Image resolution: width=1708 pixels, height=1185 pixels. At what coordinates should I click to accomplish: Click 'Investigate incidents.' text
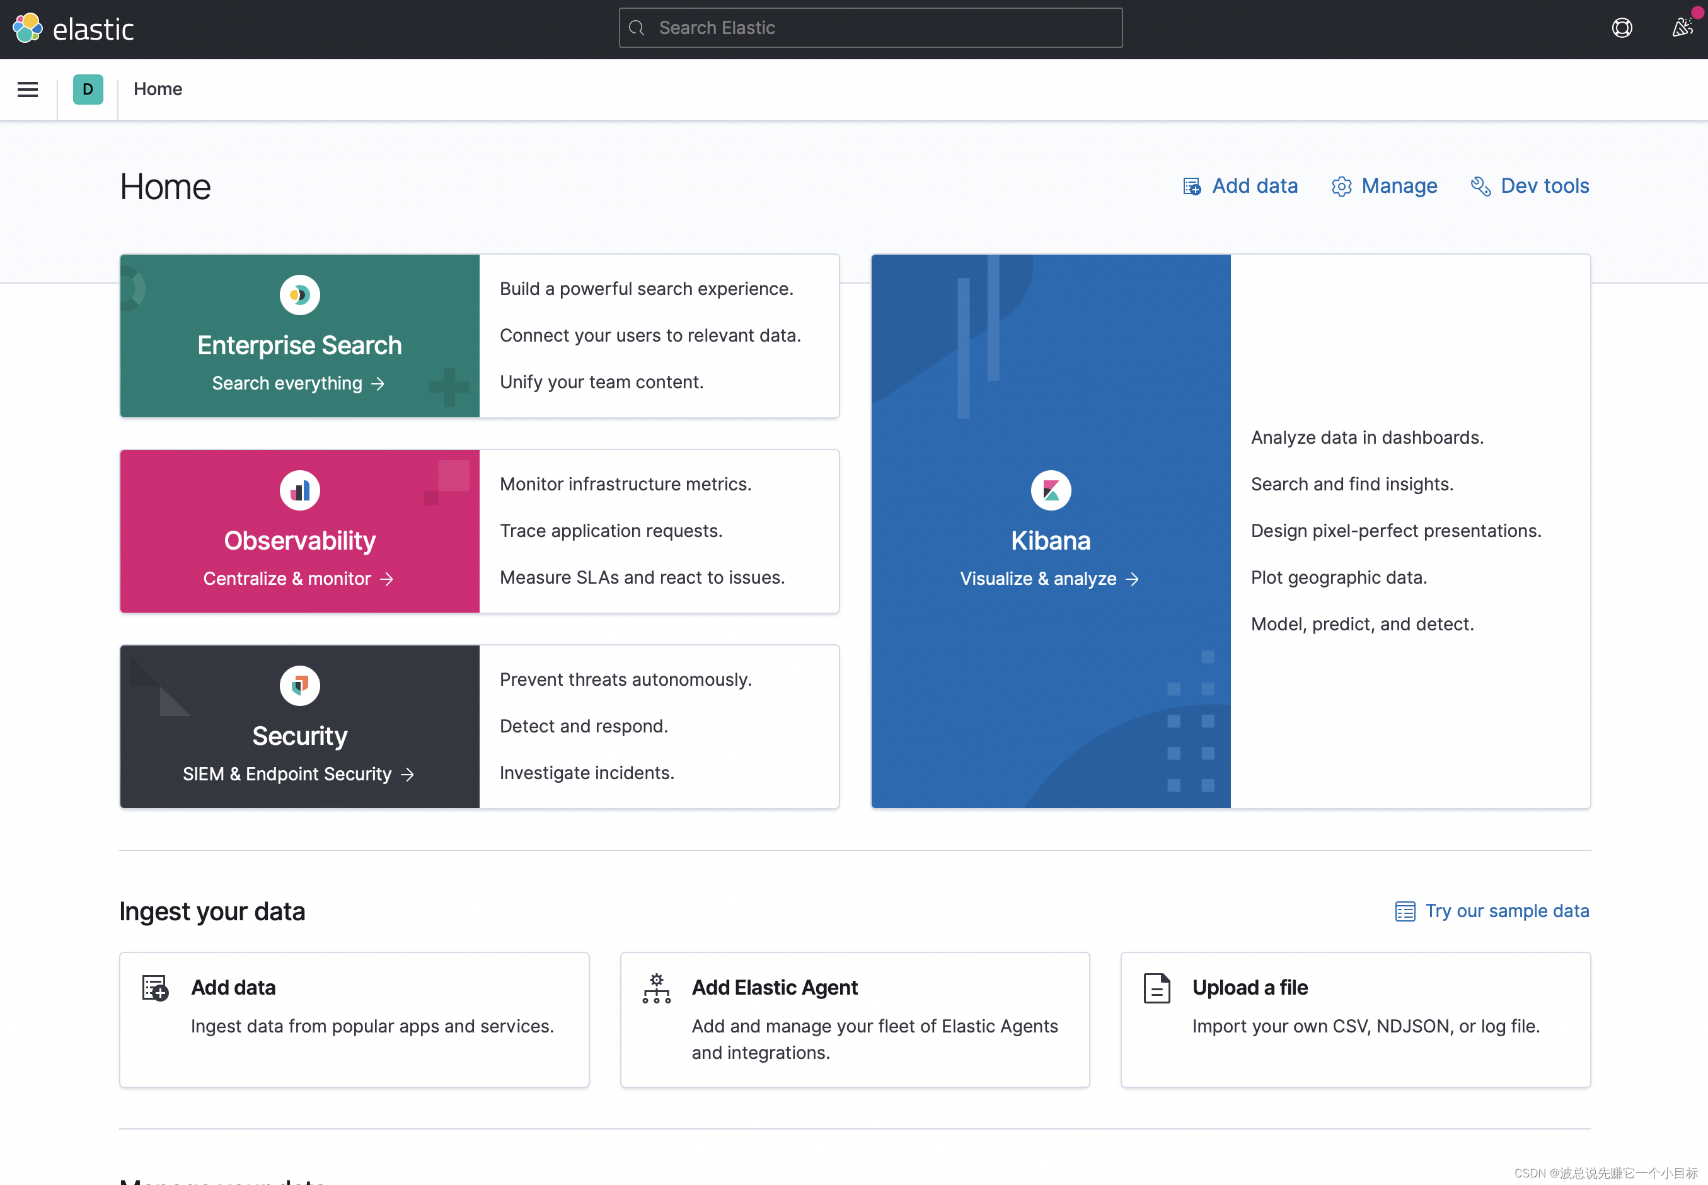click(x=587, y=773)
